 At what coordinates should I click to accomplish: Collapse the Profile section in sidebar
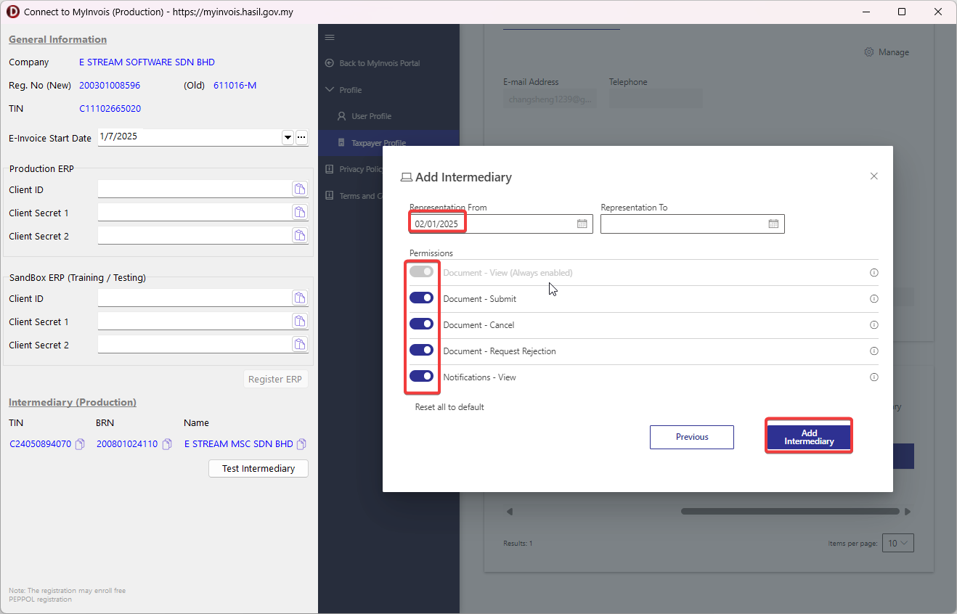click(350, 90)
